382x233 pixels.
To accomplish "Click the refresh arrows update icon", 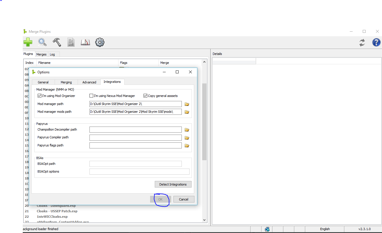I will click(362, 43).
